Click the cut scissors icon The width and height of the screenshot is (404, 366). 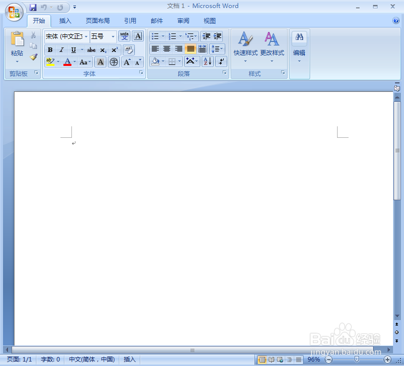click(33, 35)
